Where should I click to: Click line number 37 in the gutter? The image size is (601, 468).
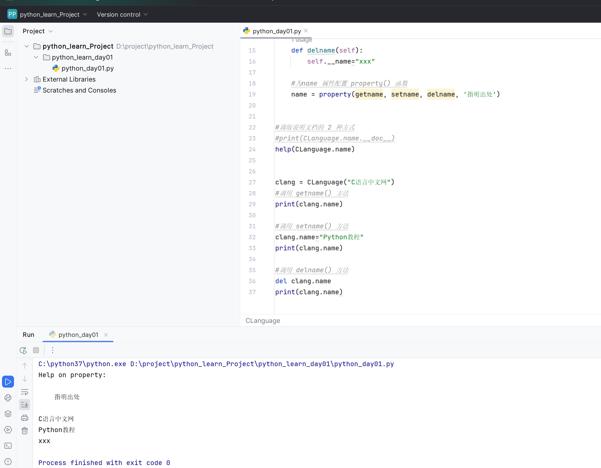[252, 292]
